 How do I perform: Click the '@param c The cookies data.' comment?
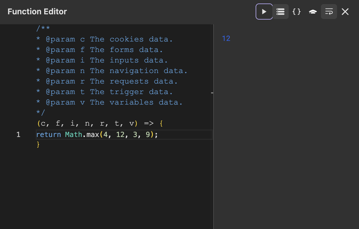[x=105, y=39]
